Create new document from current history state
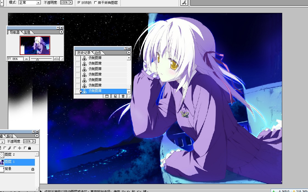The height and width of the screenshot is (192, 308). 107,96
